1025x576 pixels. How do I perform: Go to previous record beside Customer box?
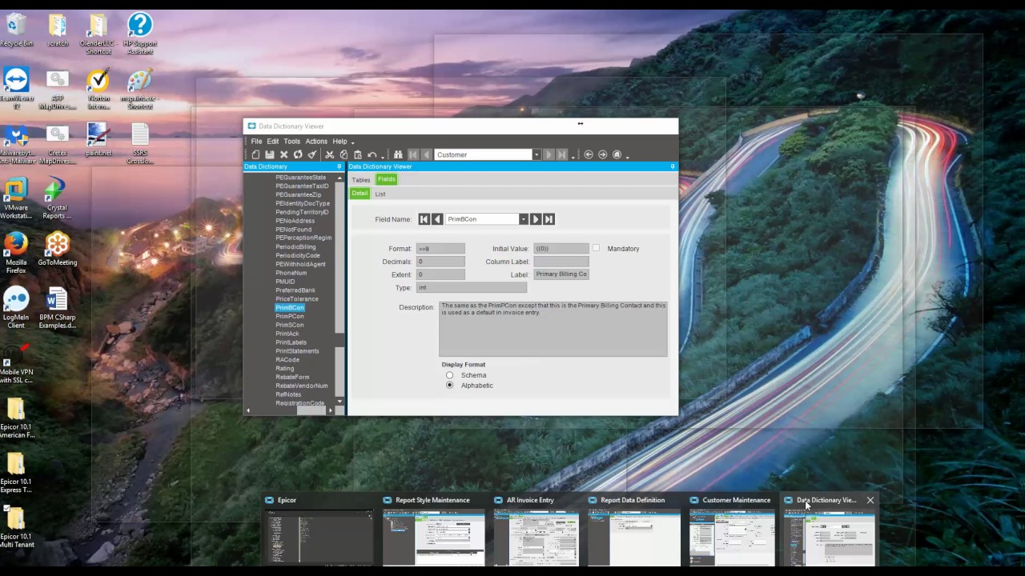pos(426,154)
